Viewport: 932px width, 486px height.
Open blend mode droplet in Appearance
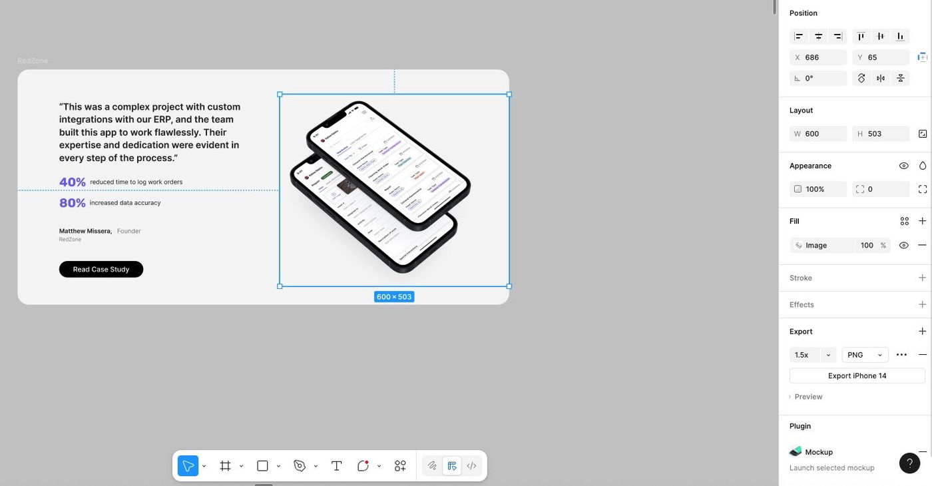[922, 166]
